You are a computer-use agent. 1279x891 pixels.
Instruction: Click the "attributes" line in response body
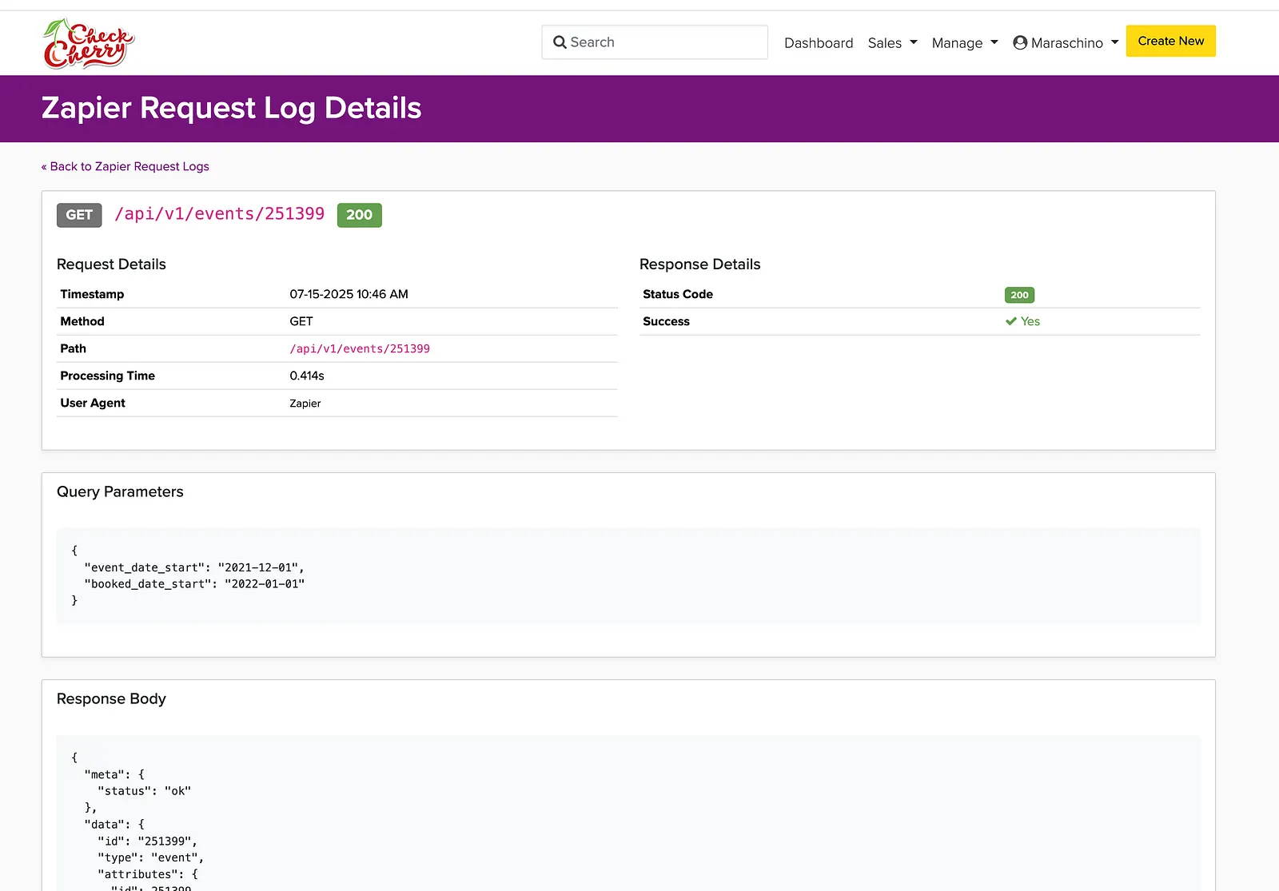[x=148, y=875]
